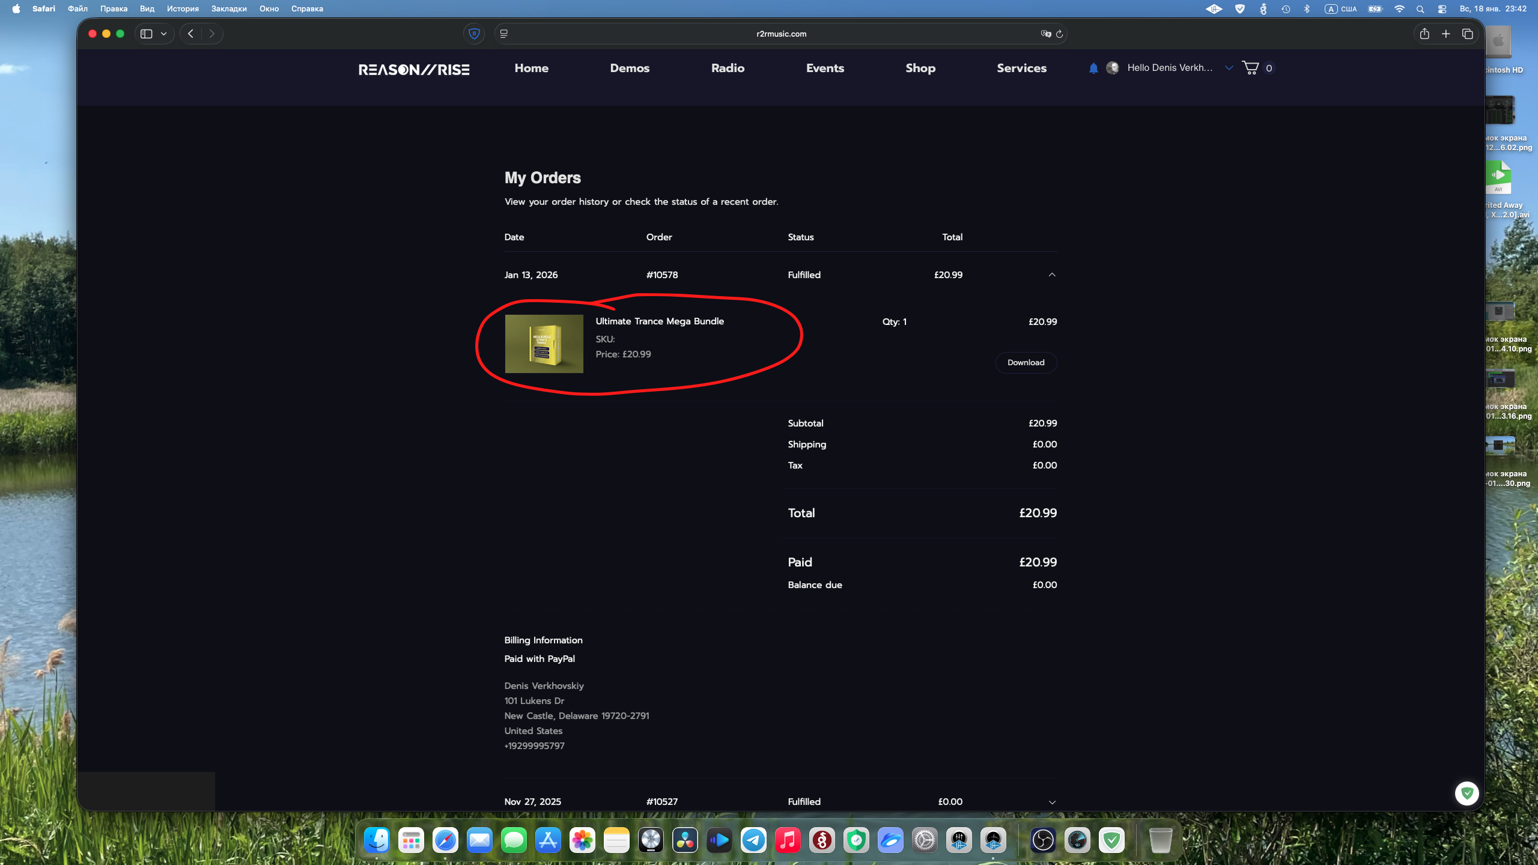
Task: Click the Ultimate Trance bundle thumbnail
Action: coord(544,344)
